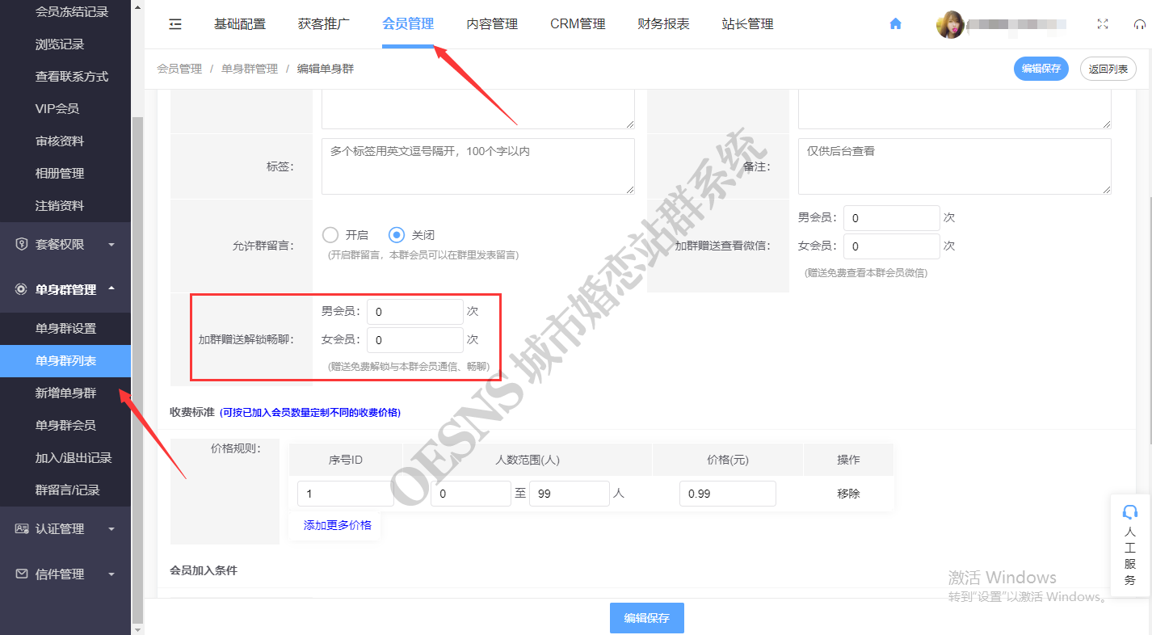
Task: Click the 单身群管理 breadcrumb link
Action: click(x=250, y=69)
